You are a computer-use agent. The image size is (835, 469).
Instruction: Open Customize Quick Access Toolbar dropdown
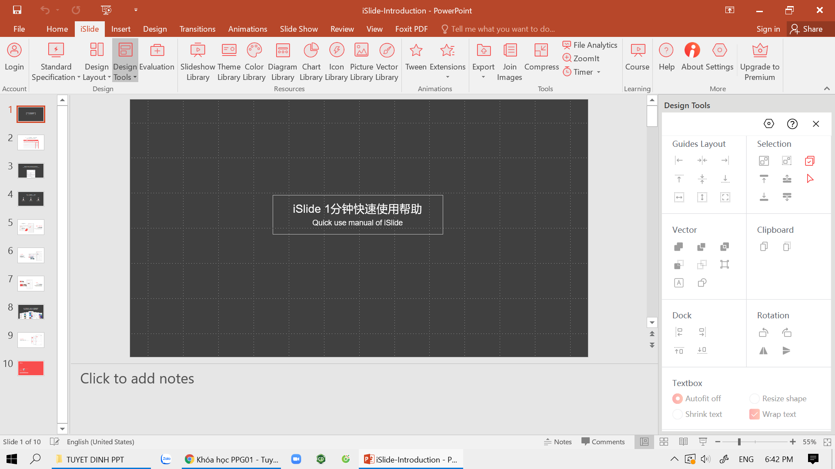[136, 10]
